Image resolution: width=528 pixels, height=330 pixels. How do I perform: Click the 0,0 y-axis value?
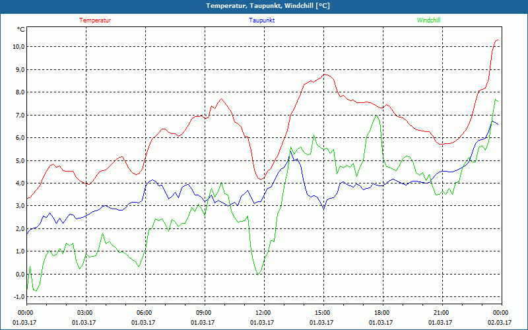point(19,274)
